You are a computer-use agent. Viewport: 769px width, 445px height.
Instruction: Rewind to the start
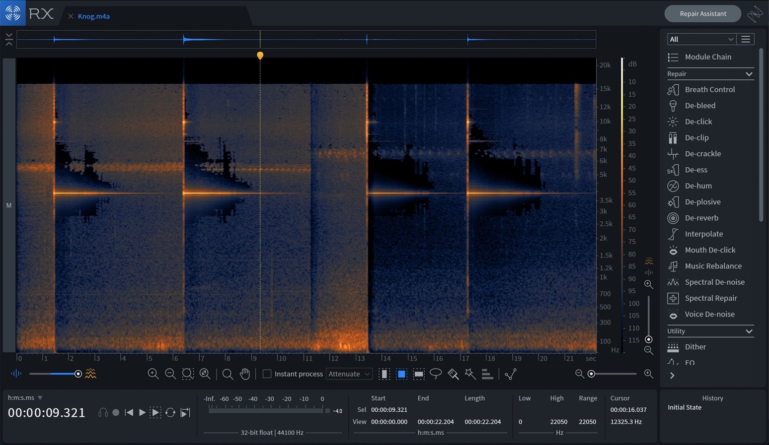click(x=129, y=412)
